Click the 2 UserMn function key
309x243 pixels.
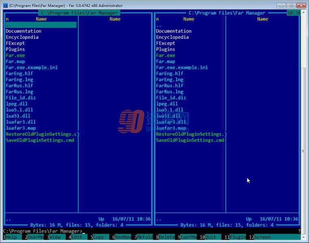34,237
